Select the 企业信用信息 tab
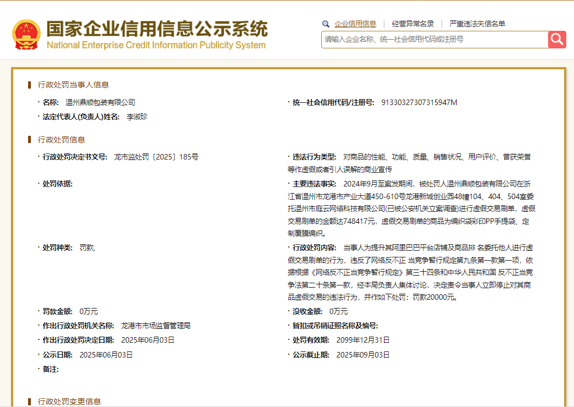The height and width of the screenshot is (407, 574). click(x=355, y=24)
